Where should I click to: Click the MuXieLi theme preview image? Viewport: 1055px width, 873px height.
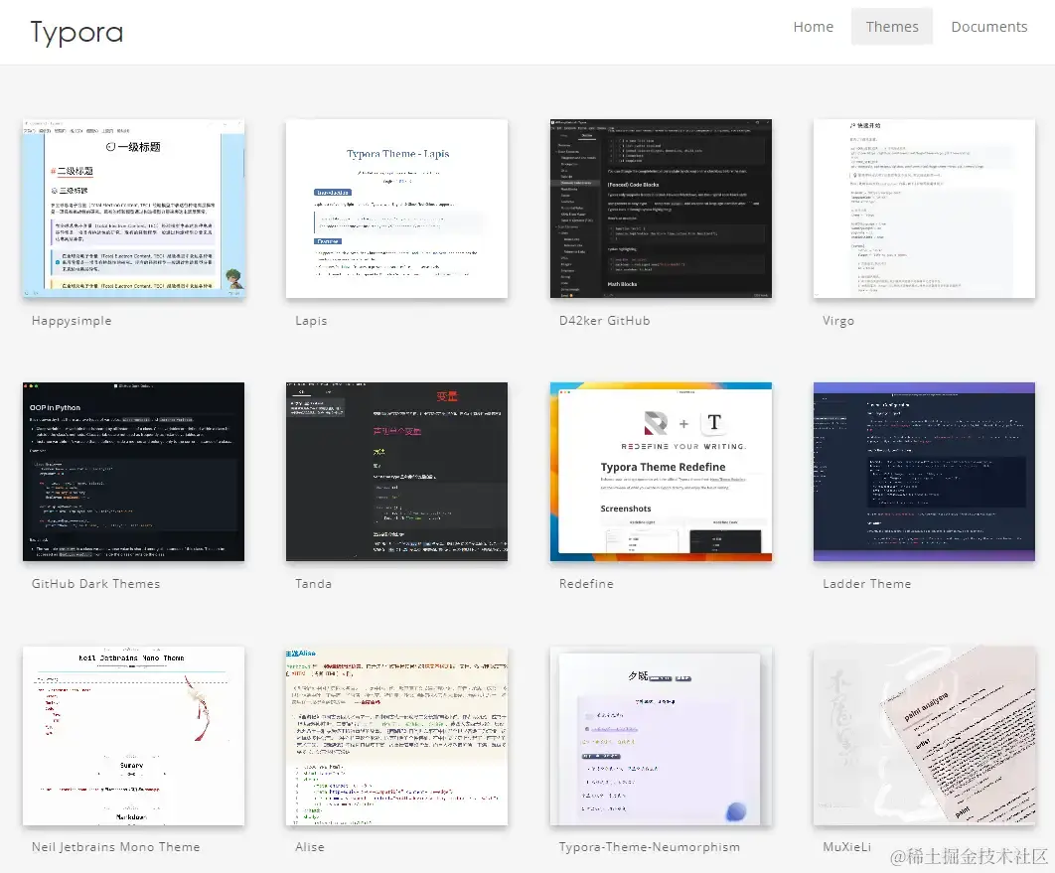pos(925,736)
